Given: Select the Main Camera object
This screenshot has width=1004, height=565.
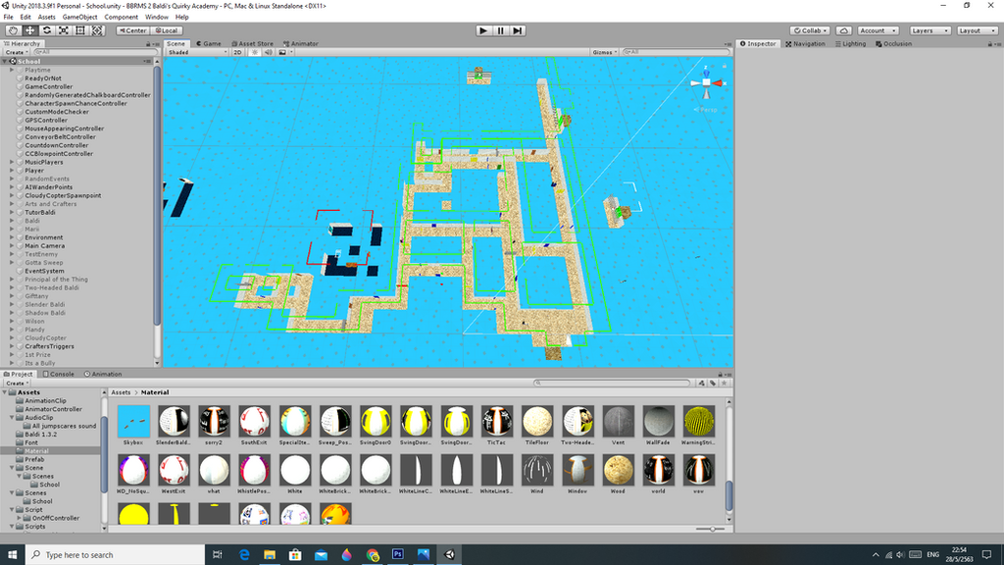Looking at the screenshot, I should click(x=45, y=246).
